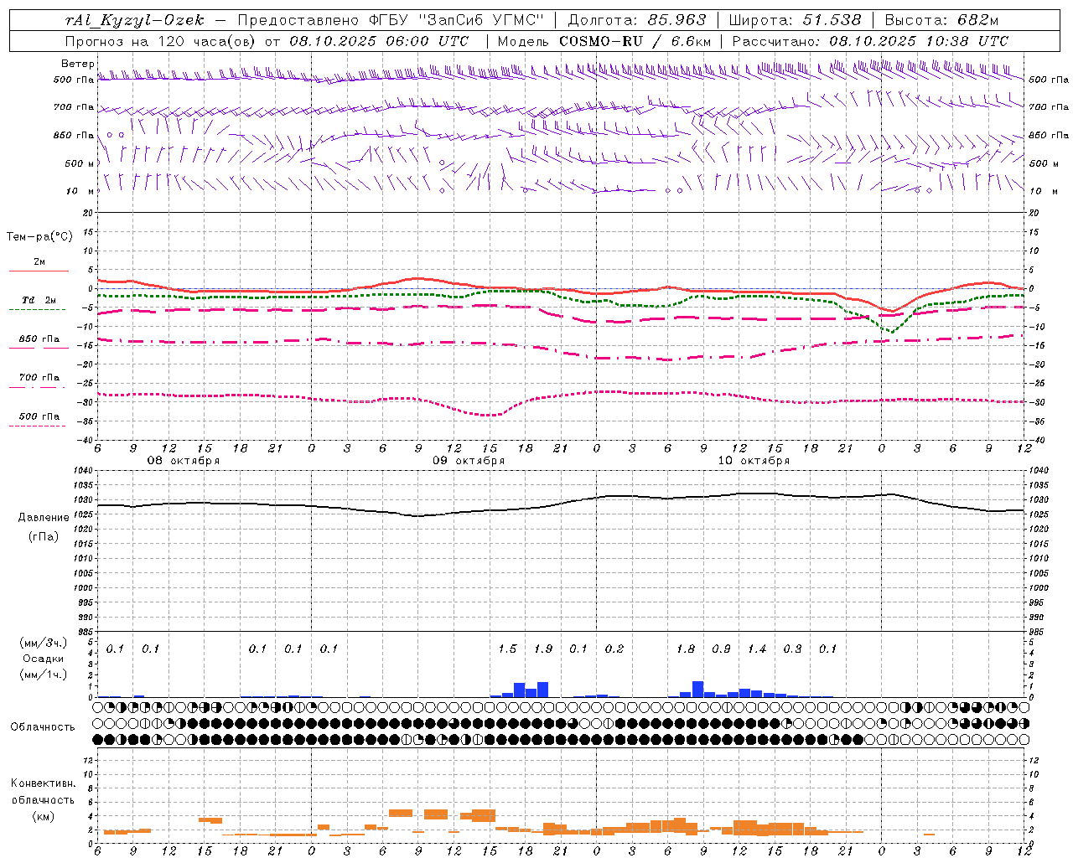This screenshot has width=1073, height=858.
Task: Click the station name rAl_Kyzyl-Ozek
Action: [134, 20]
